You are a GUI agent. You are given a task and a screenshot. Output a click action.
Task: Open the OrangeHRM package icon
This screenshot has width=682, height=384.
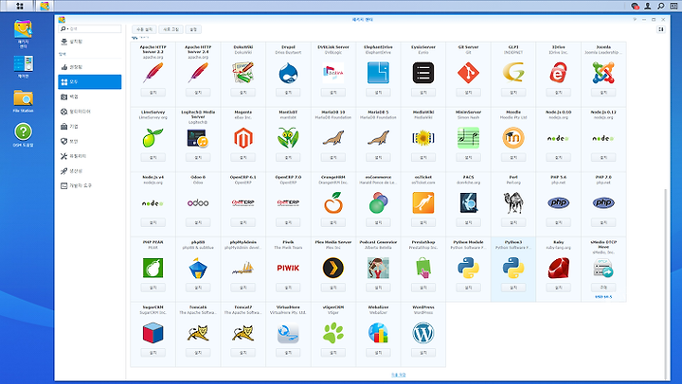coord(333,202)
